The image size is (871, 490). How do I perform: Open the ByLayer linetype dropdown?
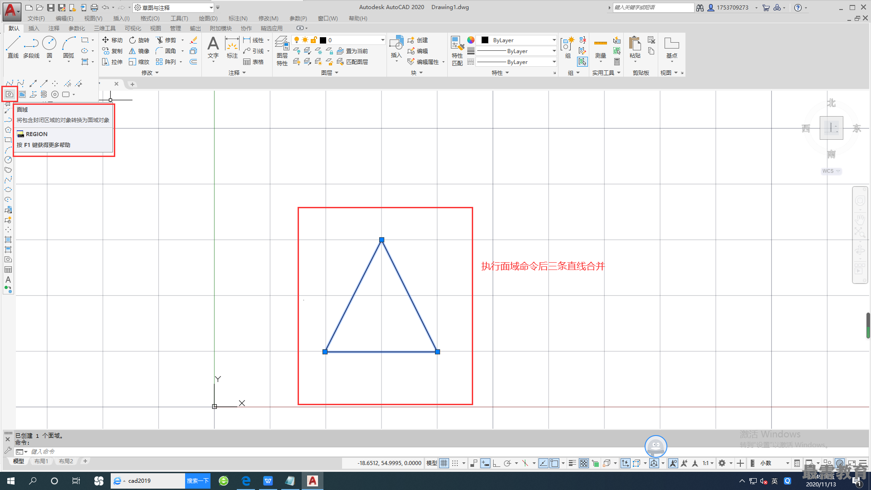[x=516, y=62]
